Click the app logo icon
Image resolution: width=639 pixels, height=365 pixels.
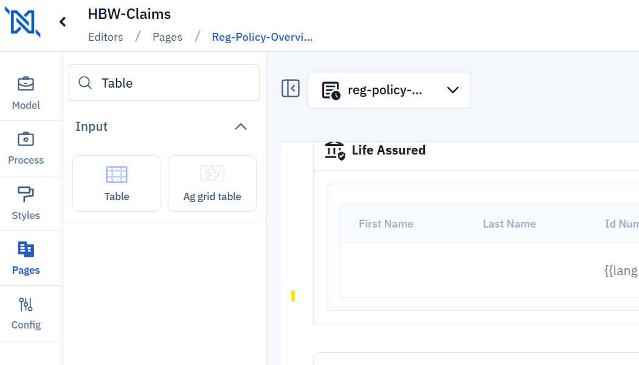[x=22, y=22]
